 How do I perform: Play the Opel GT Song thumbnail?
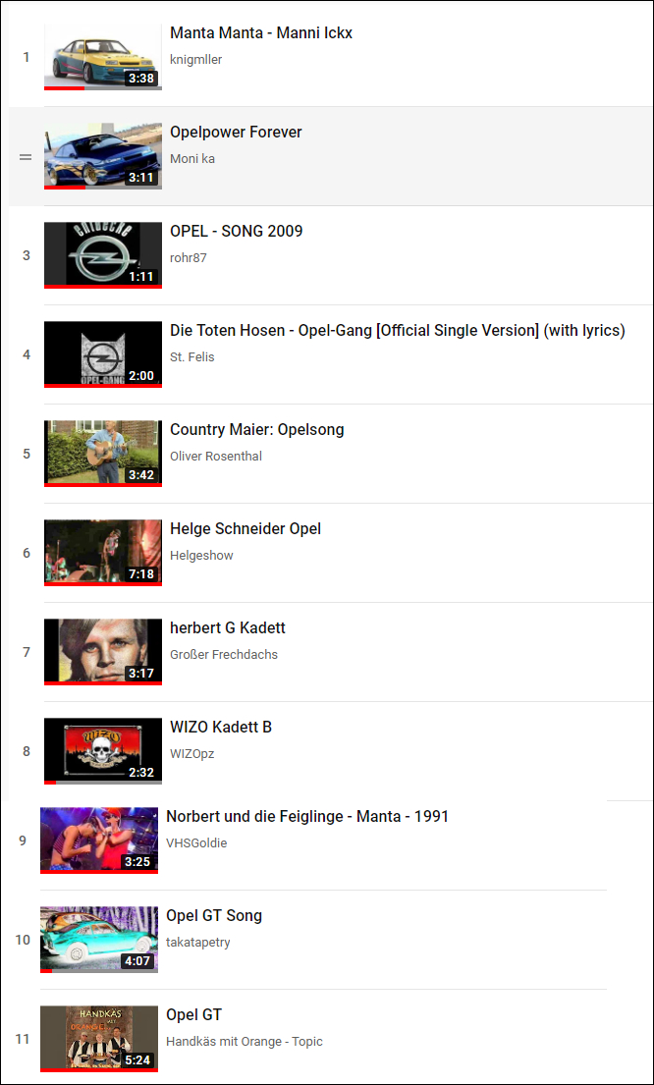[99, 940]
